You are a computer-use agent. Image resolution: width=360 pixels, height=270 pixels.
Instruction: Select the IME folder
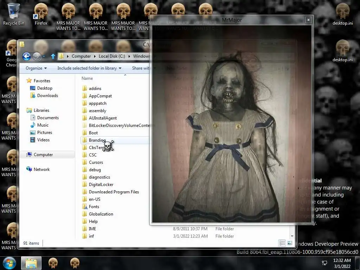pos(89,229)
